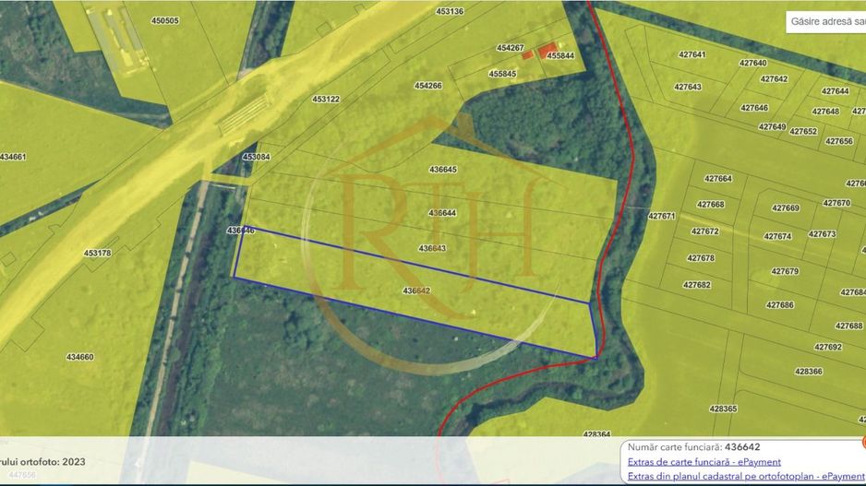This screenshot has width=866, height=486.
Task: Select parcel 427686 on the map
Action: (x=780, y=304)
